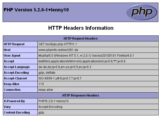Click the Vary label cell
The width and height of the screenshot is (161, 118).
point(20,107)
